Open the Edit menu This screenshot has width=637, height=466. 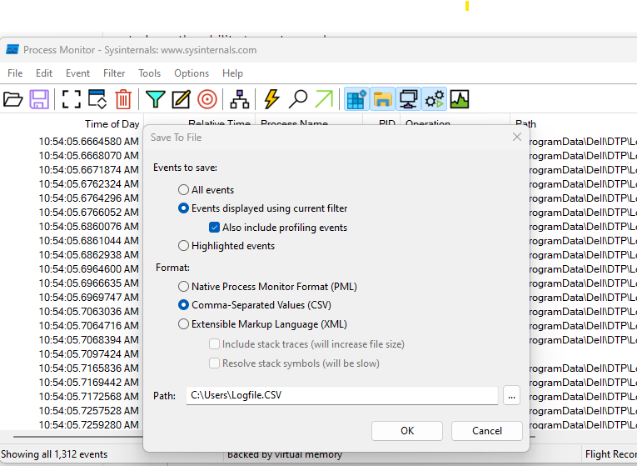[x=44, y=73]
